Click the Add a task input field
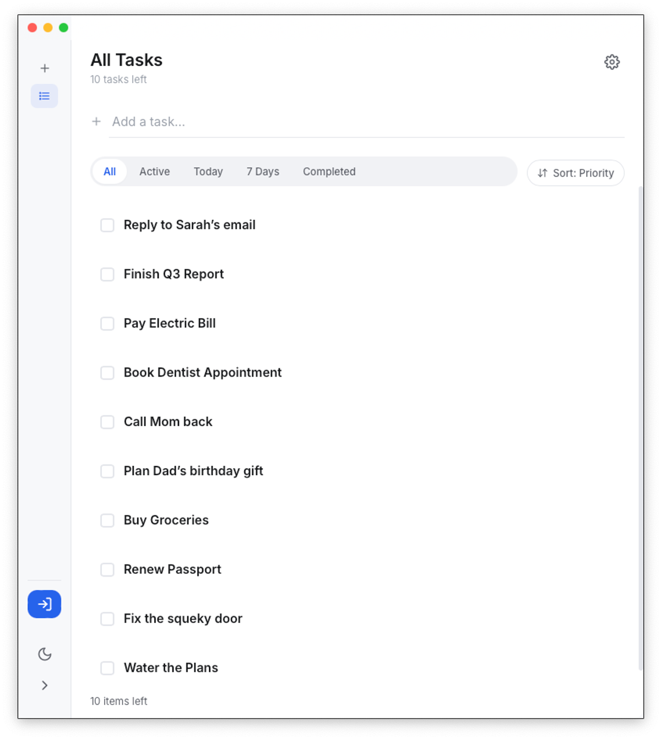661x739 pixels. click(367, 122)
